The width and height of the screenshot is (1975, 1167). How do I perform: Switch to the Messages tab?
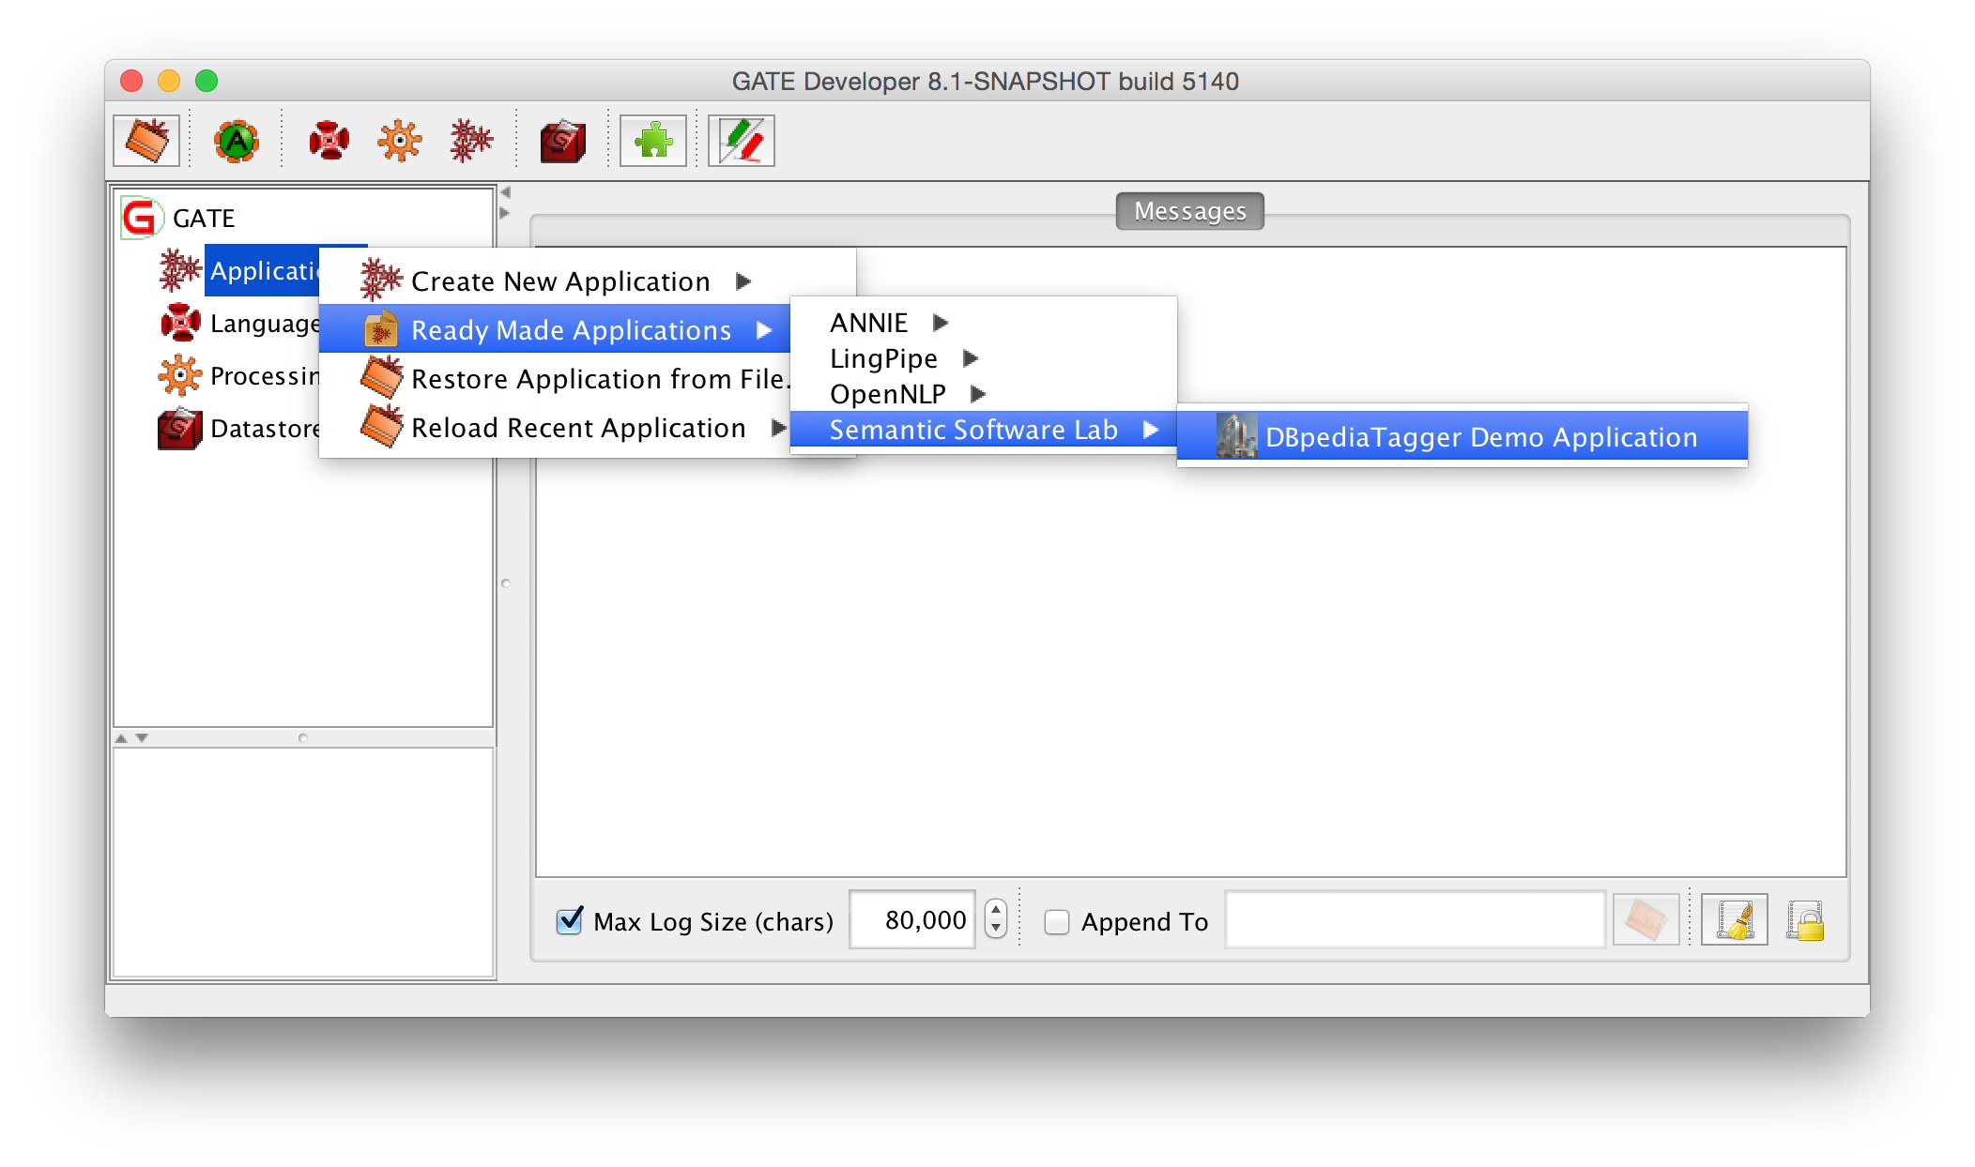coord(1189,211)
